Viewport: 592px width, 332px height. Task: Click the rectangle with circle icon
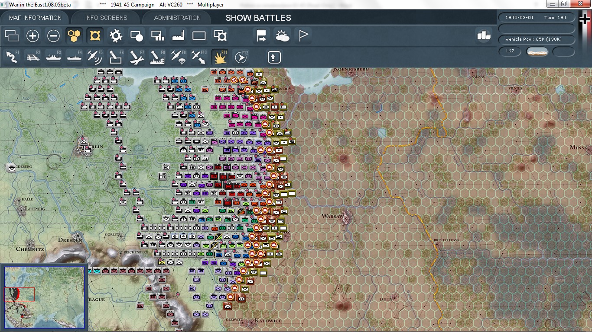(137, 35)
